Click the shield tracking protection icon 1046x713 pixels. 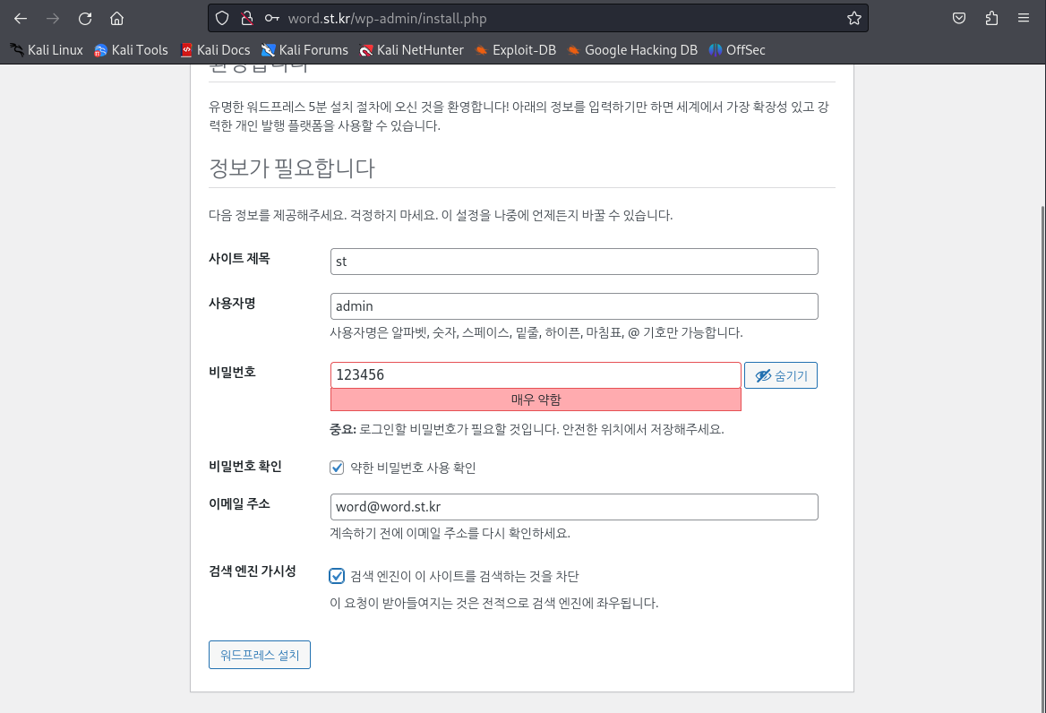click(222, 19)
